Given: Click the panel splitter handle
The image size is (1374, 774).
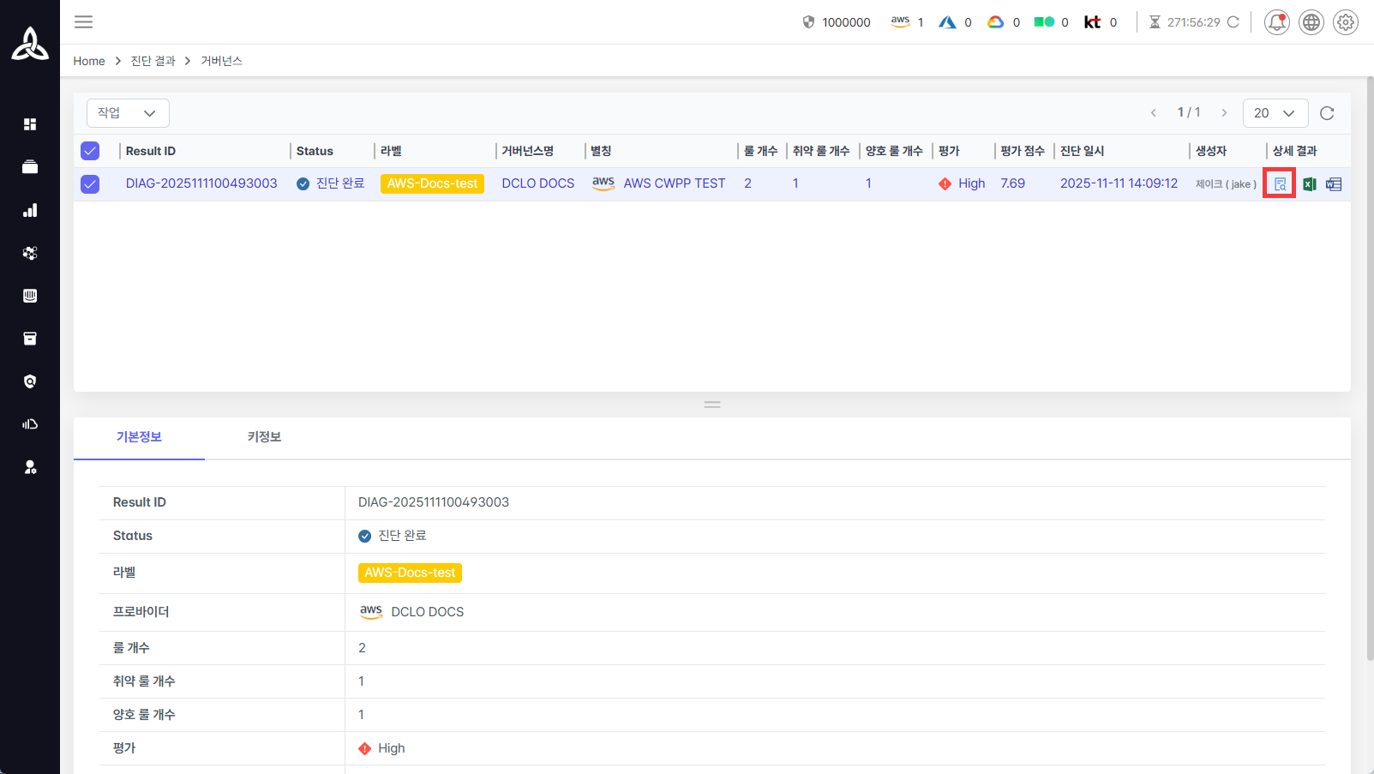Looking at the screenshot, I should [x=712, y=405].
